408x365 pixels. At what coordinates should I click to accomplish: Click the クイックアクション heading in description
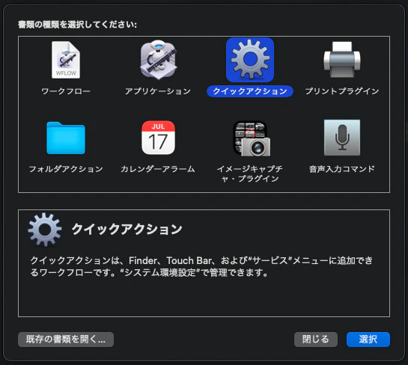tap(127, 230)
